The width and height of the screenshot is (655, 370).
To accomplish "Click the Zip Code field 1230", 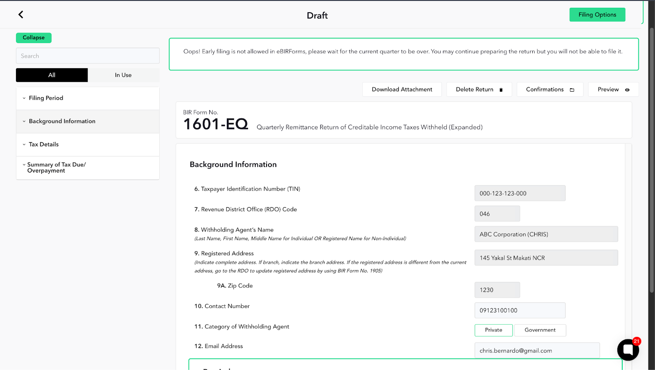I will click(x=497, y=290).
